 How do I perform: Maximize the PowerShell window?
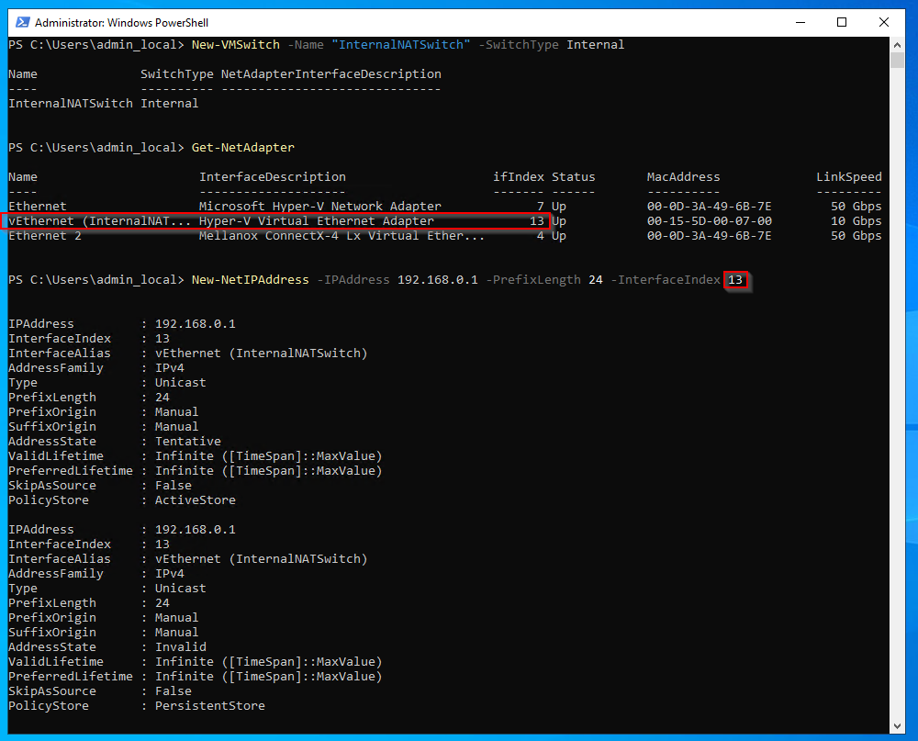click(842, 22)
